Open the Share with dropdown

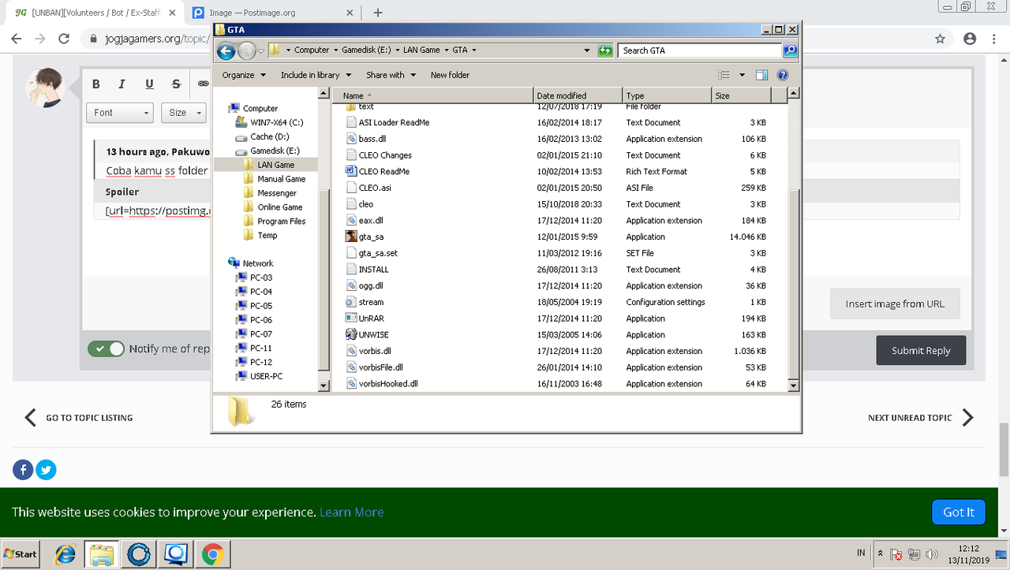point(390,75)
